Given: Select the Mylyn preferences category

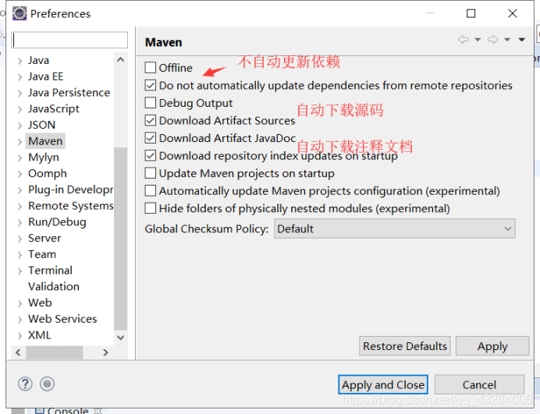Looking at the screenshot, I should pos(44,157).
